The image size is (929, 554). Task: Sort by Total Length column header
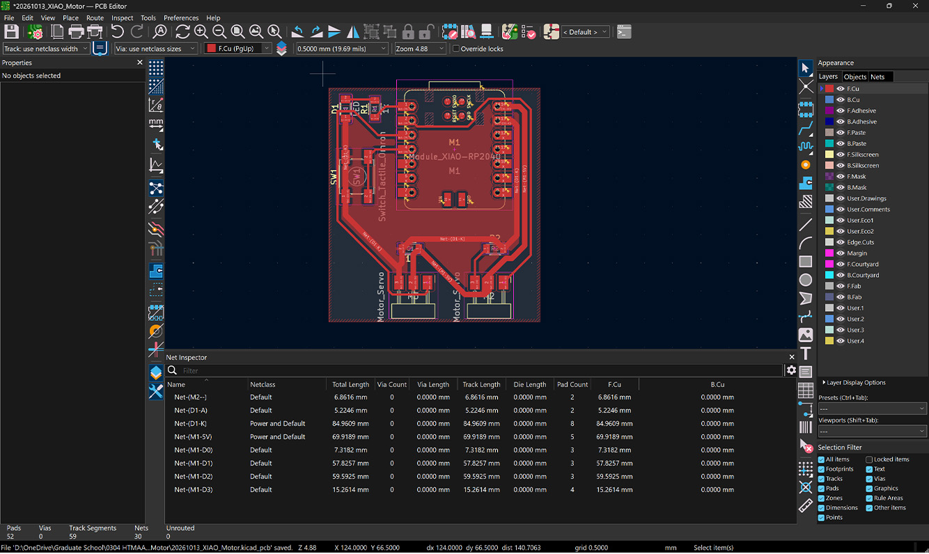[x=350, y=384]
